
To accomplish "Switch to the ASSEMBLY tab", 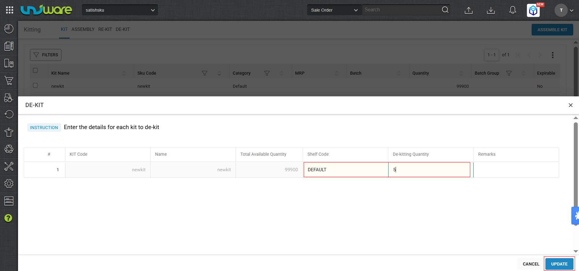I will [x=83, y=29].
